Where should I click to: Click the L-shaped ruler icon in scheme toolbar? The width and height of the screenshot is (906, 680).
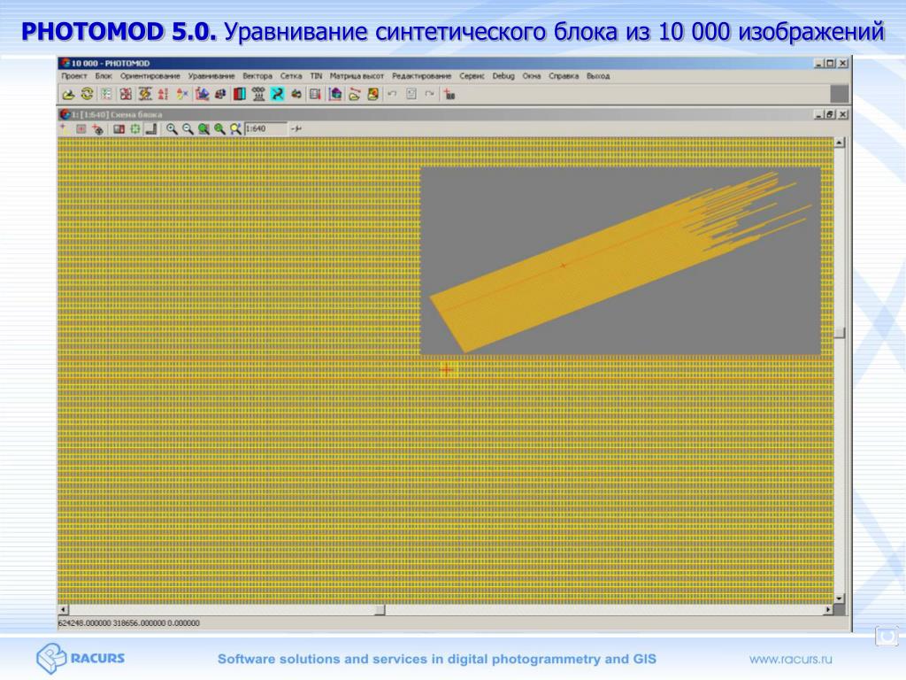pyautogui.click(x=150, y=129)
